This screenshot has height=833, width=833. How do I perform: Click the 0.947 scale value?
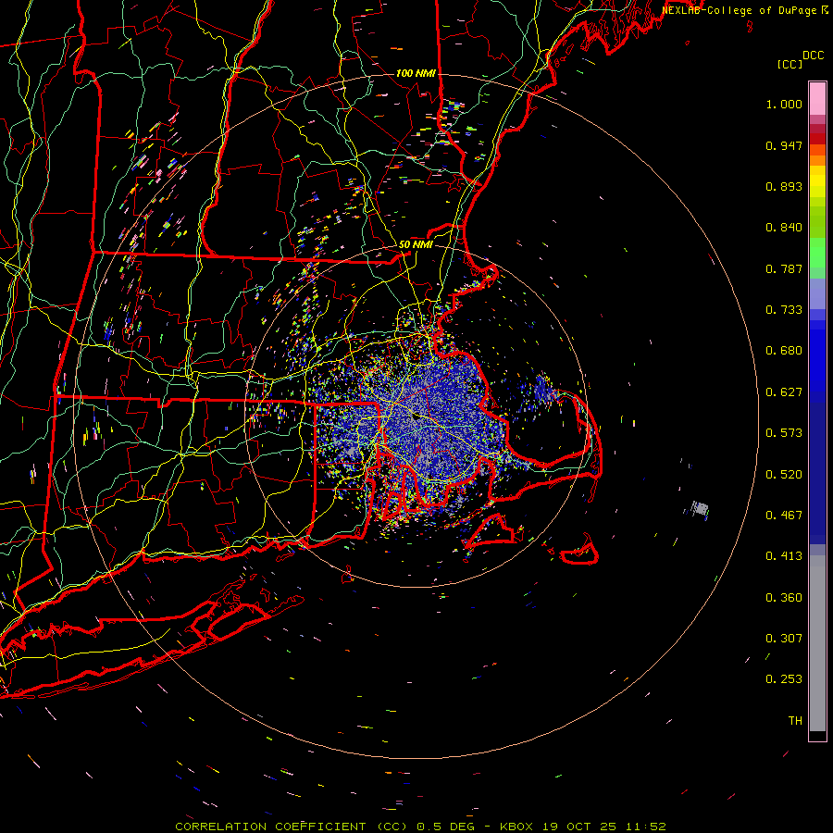784,145
